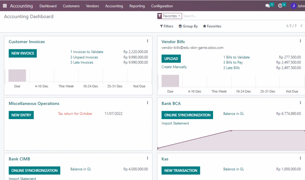The width and height of the screenshot is (305, 180).
Task: Open the Vendors menu
Action: click(92, 6)
